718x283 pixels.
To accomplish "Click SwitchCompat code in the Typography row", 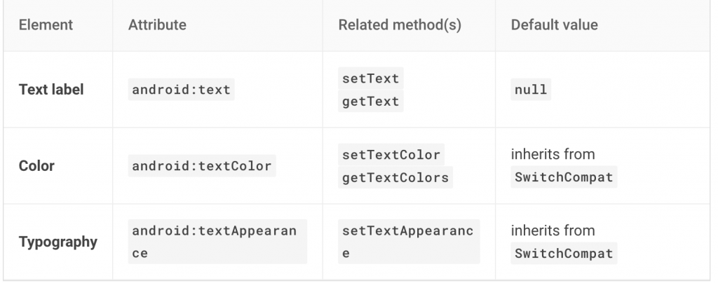I will tap(564, 254).
